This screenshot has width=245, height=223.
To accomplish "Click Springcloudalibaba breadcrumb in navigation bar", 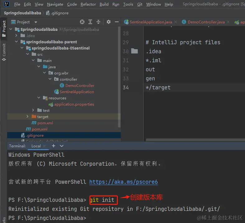I will point(22,13).
